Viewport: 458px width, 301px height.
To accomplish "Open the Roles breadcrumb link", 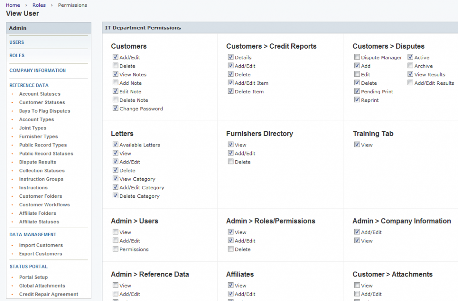I will (x=38, y=5).
